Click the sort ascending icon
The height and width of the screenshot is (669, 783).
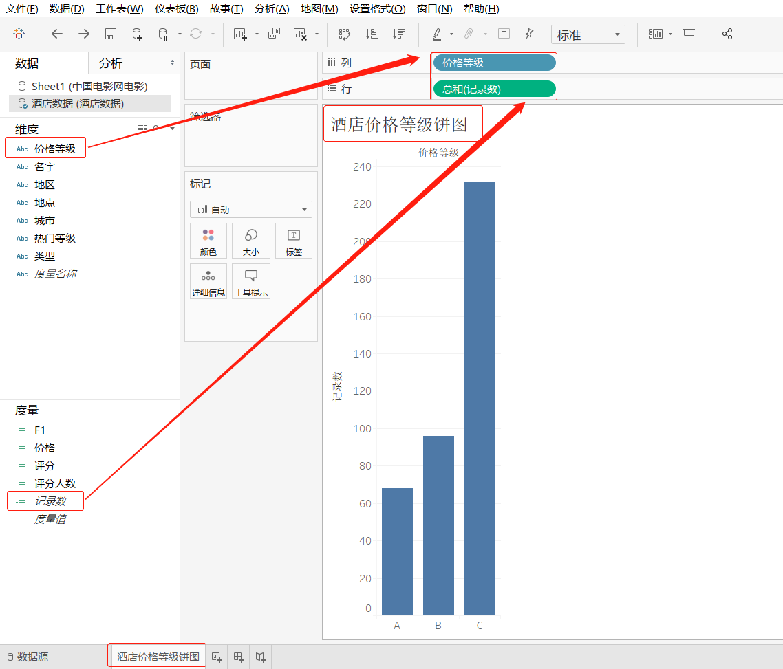pos(372,34)
